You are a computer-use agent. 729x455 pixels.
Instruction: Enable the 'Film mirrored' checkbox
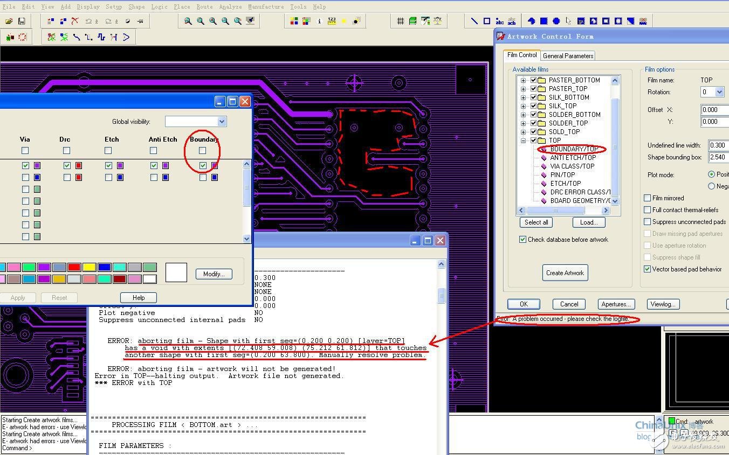tap(648, 198)
